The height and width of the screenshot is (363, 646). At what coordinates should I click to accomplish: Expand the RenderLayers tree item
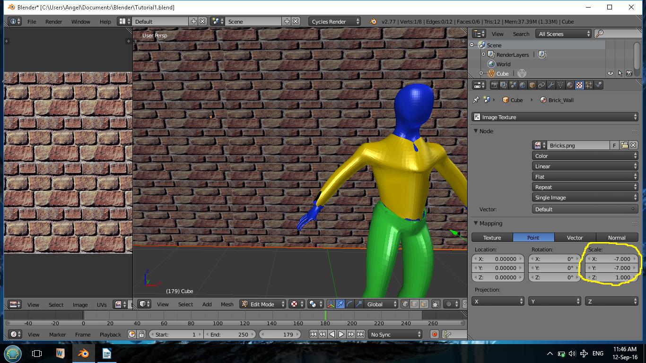pos(483,55)
